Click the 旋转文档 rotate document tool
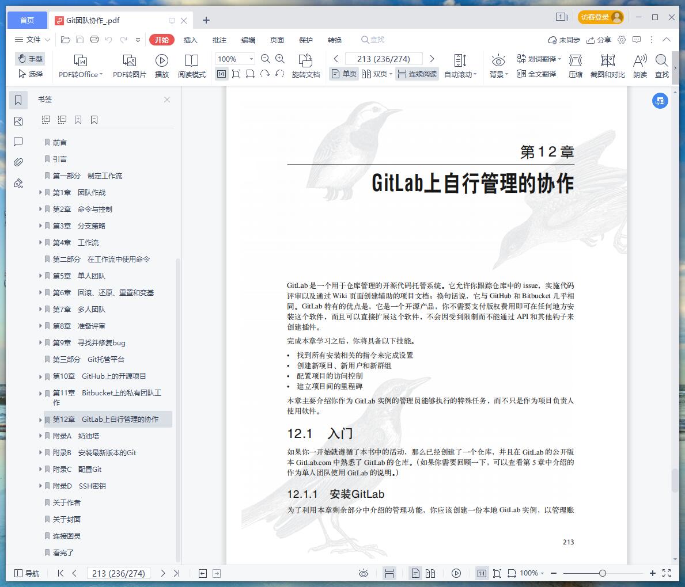Screen dimensions: 685x587 click(x=306, y=66)
